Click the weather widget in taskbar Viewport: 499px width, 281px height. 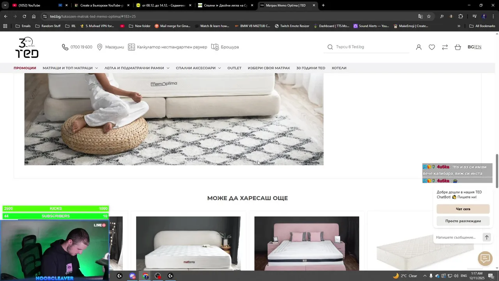pyautogui.click(x=405, y=276)
